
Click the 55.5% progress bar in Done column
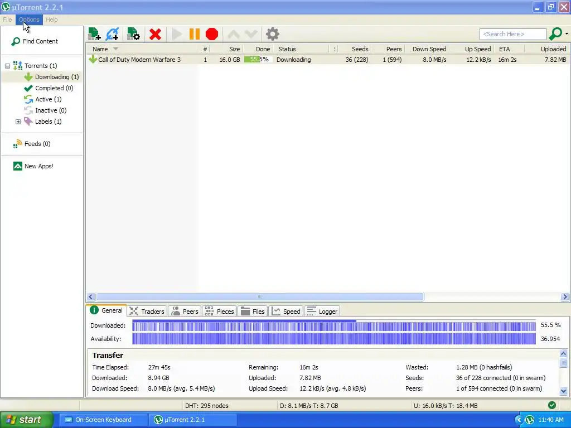coord(258,60)
